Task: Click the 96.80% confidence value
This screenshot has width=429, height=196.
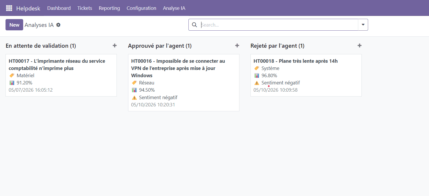Action: tap(269, 75)
